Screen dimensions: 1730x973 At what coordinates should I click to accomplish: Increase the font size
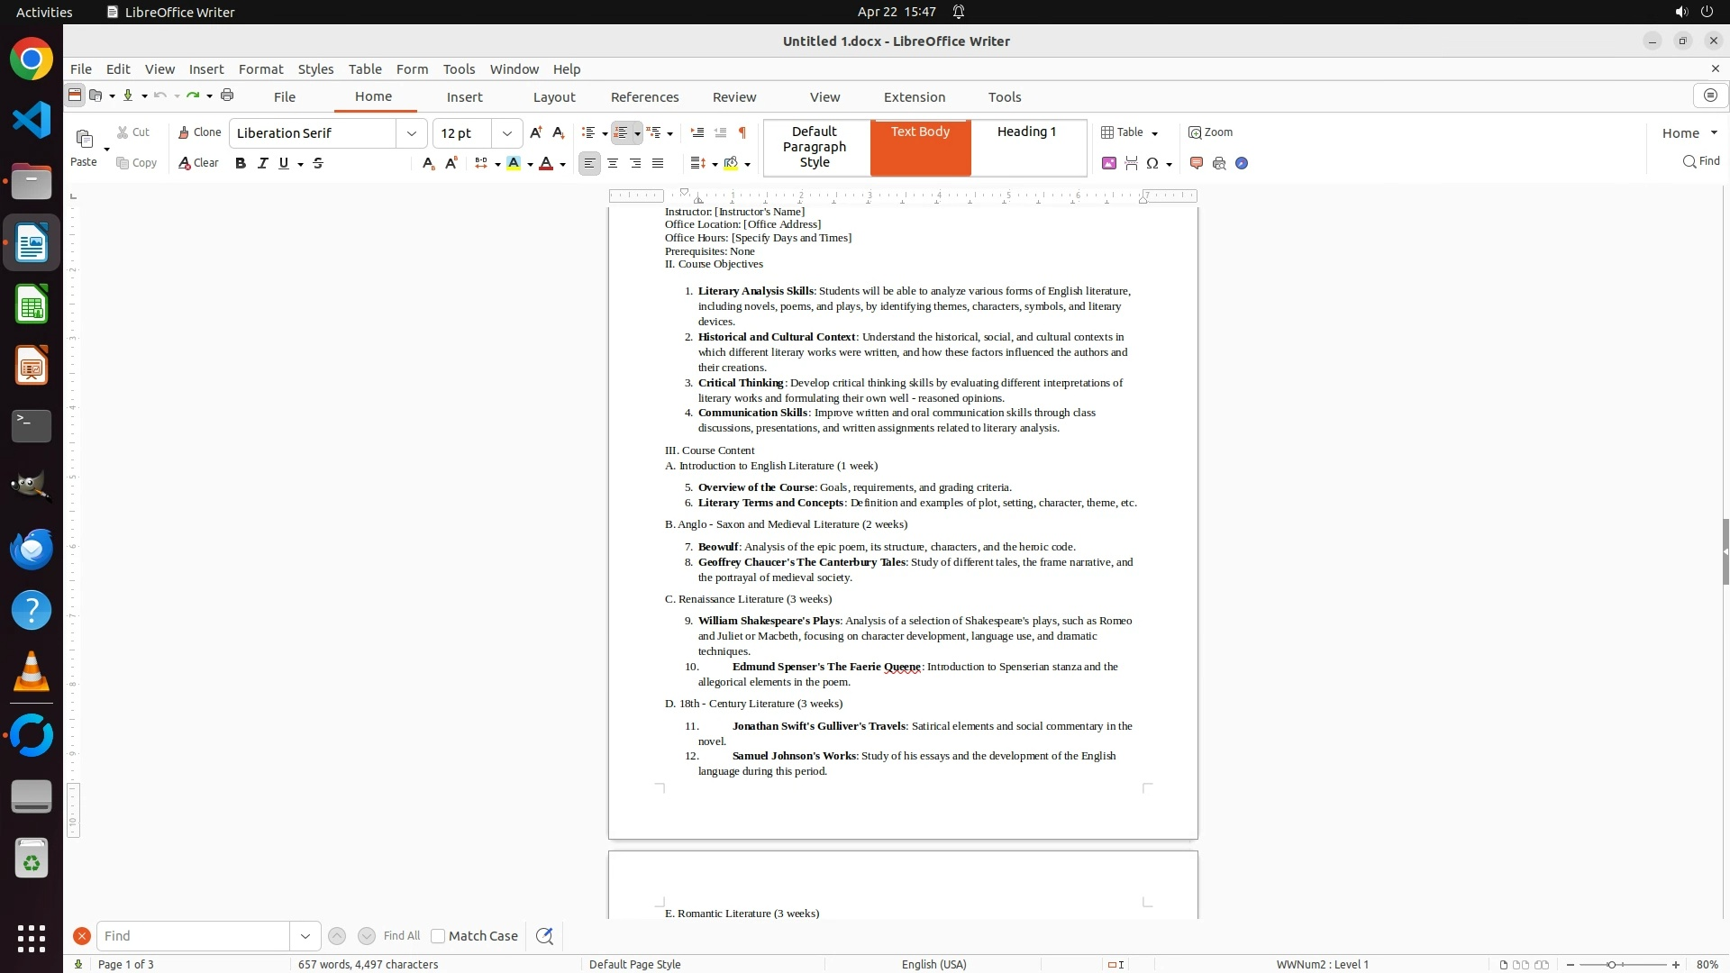coord(535,132)
